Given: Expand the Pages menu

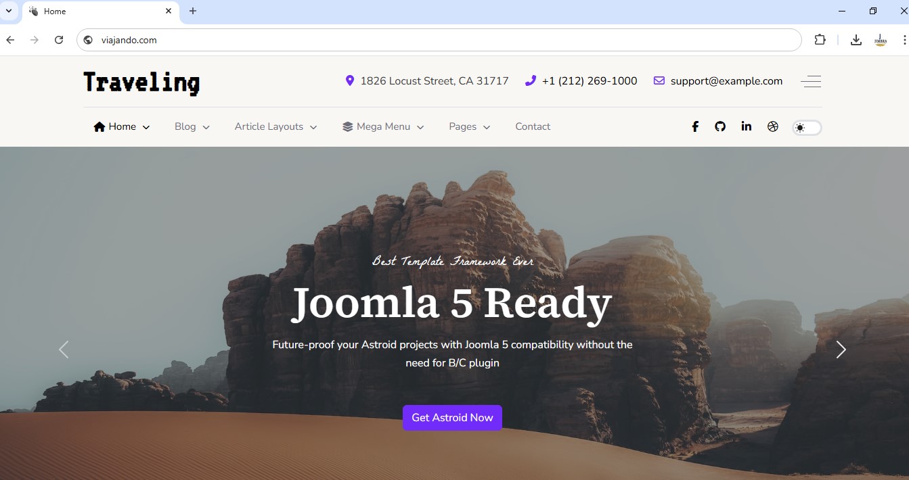Looking at the screenshot, I should point(469,126).
